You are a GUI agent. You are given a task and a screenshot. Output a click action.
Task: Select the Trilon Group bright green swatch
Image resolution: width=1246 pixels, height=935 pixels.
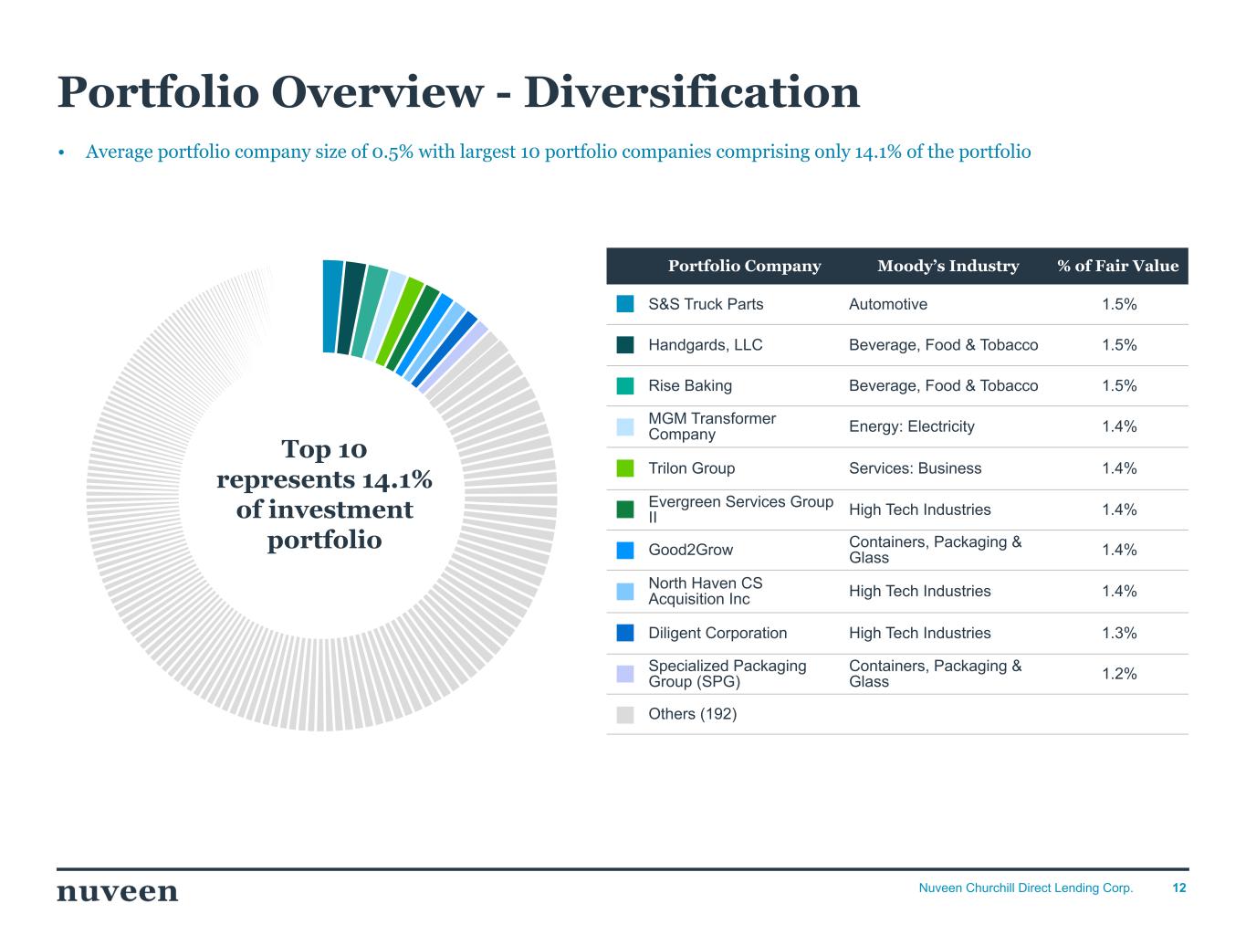pos(625,468)
